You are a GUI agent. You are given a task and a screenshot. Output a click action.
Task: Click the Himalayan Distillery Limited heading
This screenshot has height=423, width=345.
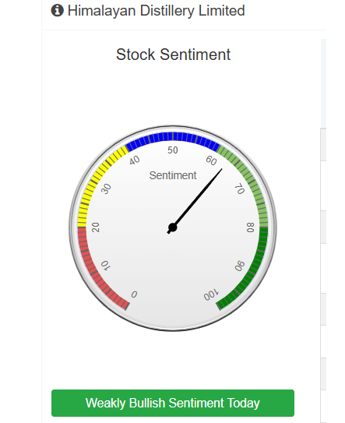point(156,11)
